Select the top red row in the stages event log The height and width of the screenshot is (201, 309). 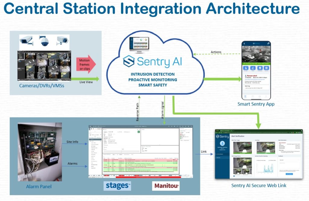141,160
